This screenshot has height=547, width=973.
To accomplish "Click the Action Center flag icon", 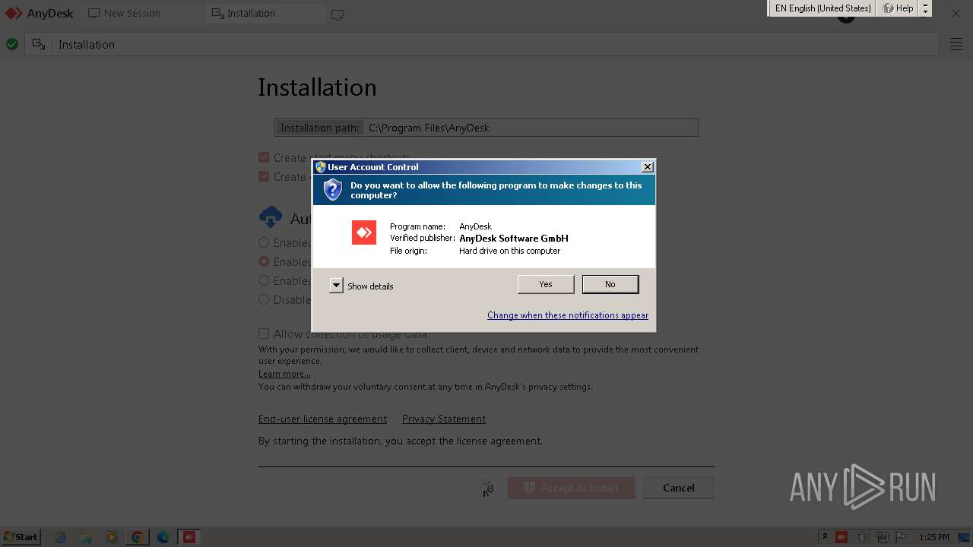I will coord(901,537).
